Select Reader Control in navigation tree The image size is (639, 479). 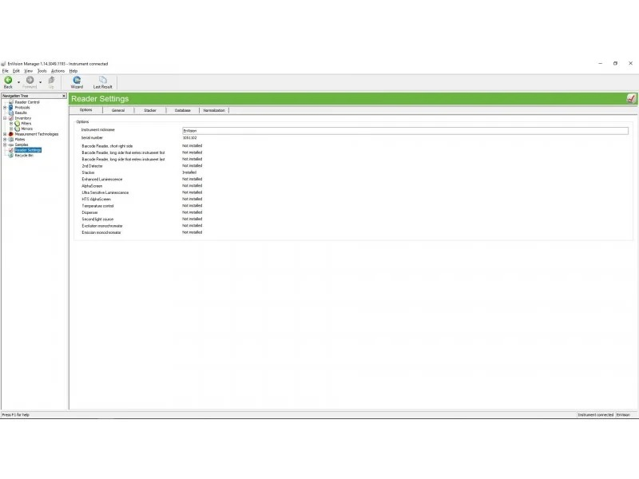[x=26, y=102]
